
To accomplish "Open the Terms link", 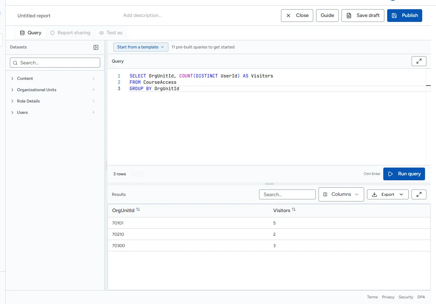I will click(372, 297).
